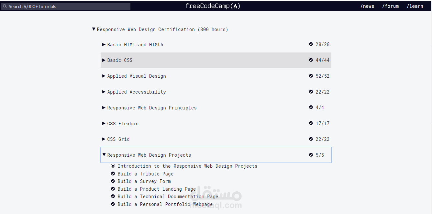Open Build a Personal Portfolio Webpage link
The height and width of the screenshot is (214, 432).
pos(165,204)
